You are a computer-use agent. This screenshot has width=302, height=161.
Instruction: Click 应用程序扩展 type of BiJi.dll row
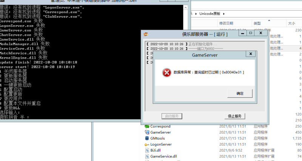tap(264, 150)
